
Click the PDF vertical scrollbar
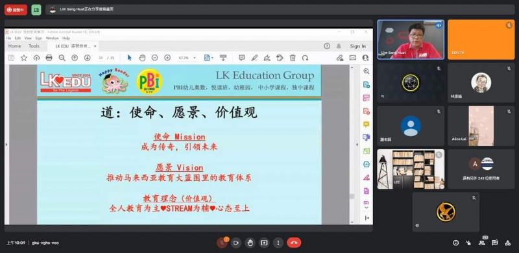[352, 145]
